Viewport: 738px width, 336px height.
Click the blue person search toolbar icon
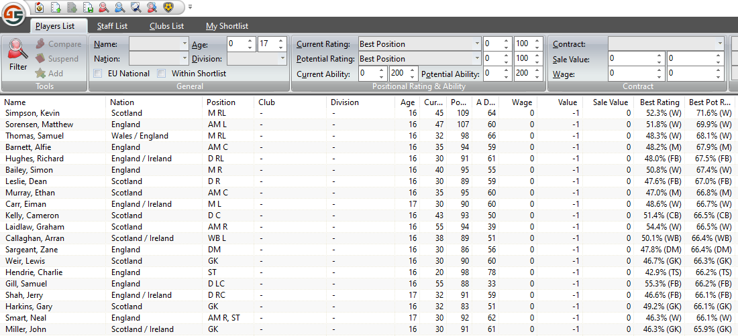pos(119,7)
